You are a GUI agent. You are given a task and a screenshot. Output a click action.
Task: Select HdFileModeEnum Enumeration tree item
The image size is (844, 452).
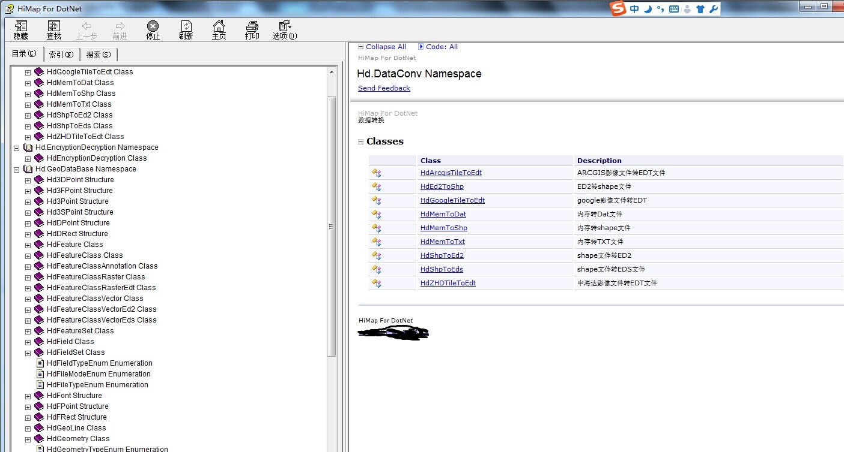99,374
